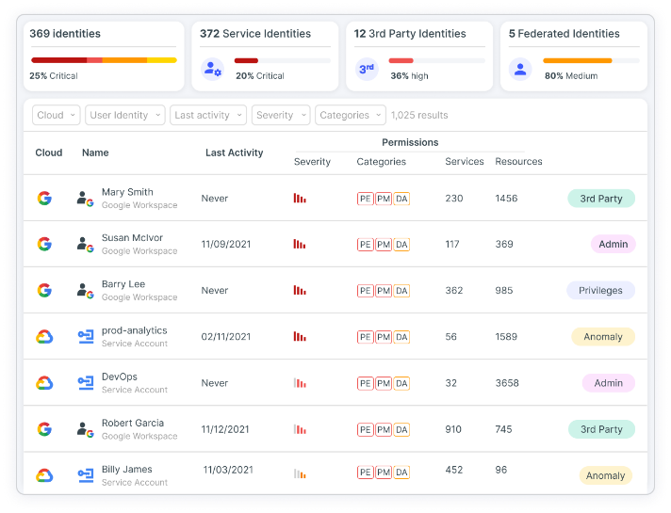Click the federated identities person icon
The height and width of the screenshot is (513, 671).
click(x=519, y=69)
